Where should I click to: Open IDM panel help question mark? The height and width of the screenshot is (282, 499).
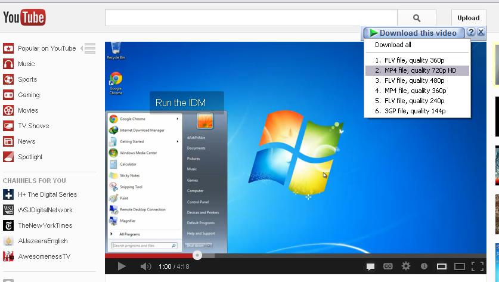471,32
